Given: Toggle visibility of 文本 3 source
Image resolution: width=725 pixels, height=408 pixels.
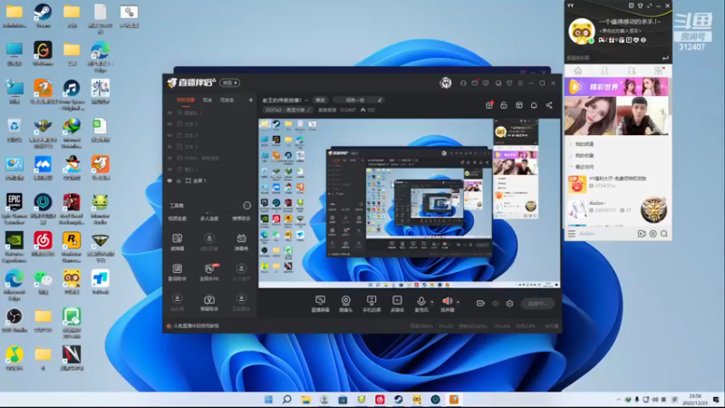Looking at the screenshot, I should pos(169,124).
